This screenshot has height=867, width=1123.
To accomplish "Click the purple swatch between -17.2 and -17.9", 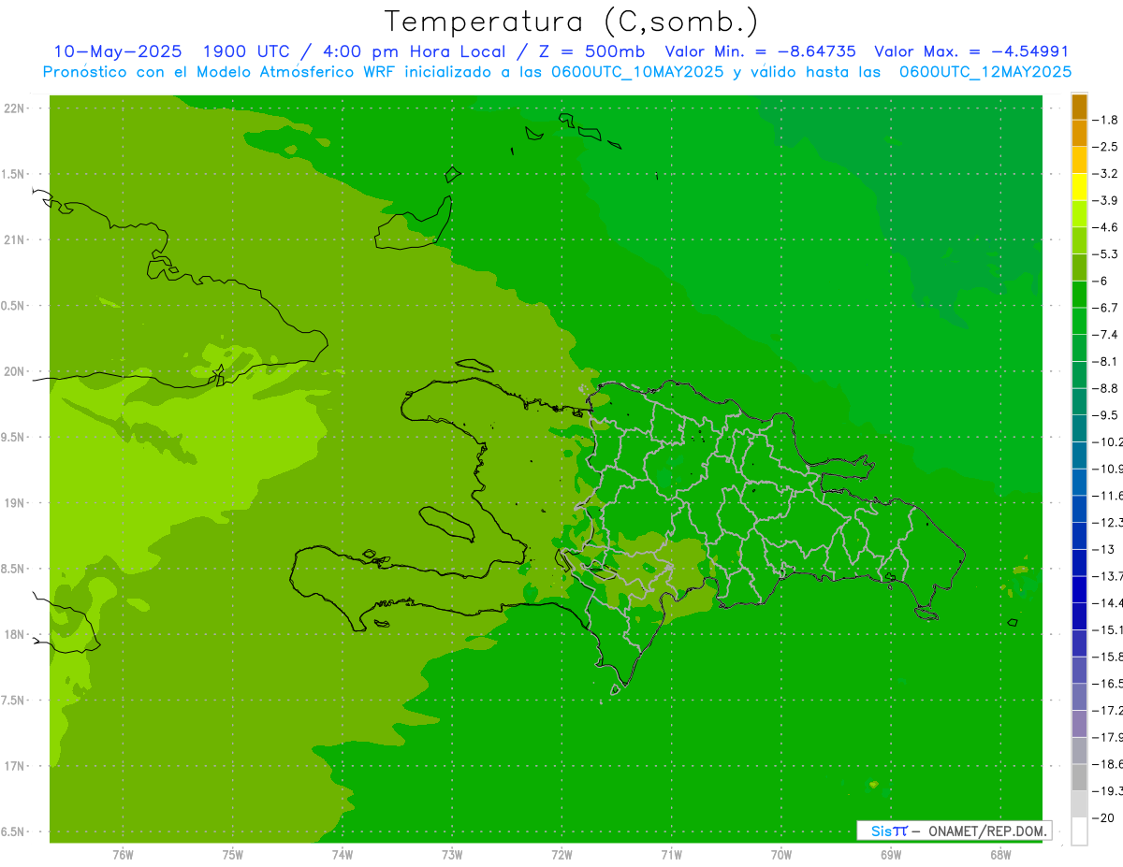I will 1079,724.
